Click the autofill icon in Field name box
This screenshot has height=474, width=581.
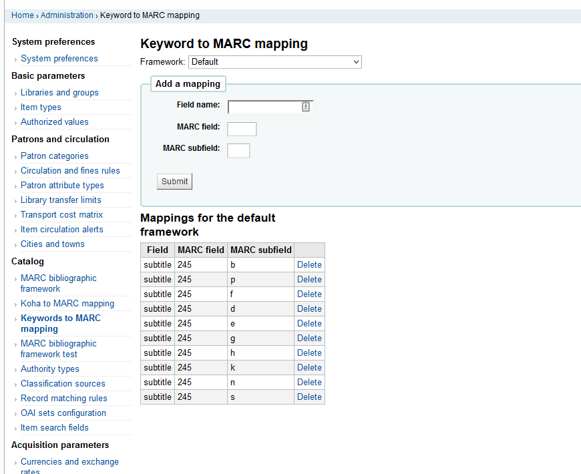tap(306, 107)
